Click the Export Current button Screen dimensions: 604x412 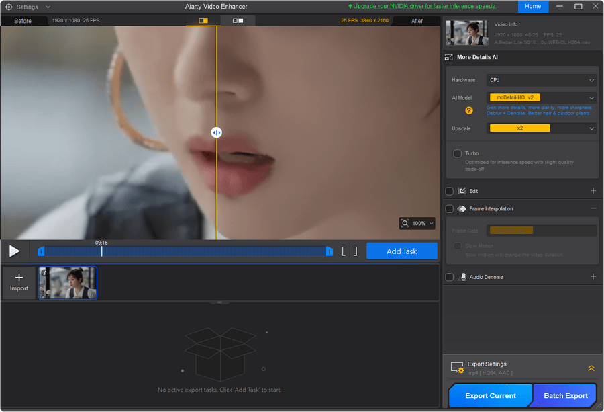pyautogui.click(x=491, y=395)
